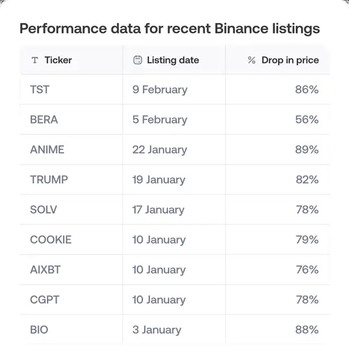Select the SOLV ticker cell
349x355 pixels.
[x=44, y=210]
